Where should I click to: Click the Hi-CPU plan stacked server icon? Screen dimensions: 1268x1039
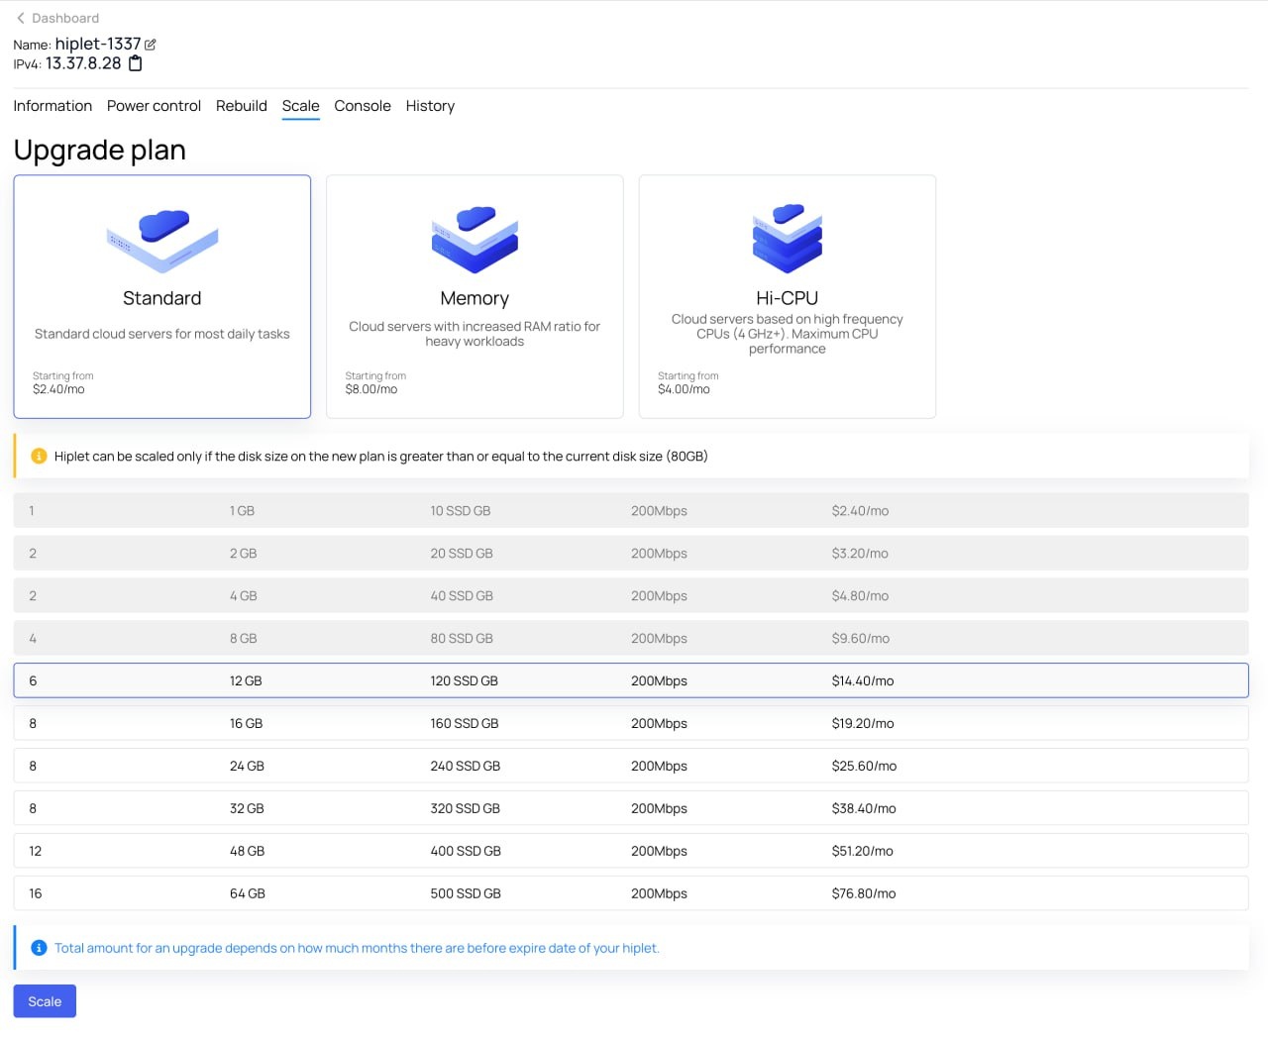click(788, 239)
